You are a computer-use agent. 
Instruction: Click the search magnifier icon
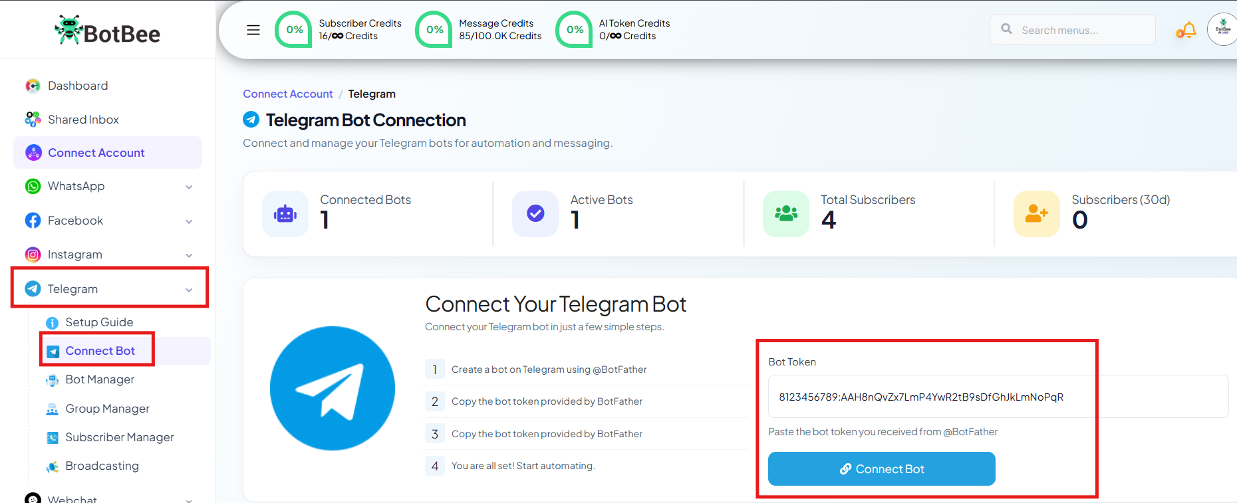pos(1007,29)
